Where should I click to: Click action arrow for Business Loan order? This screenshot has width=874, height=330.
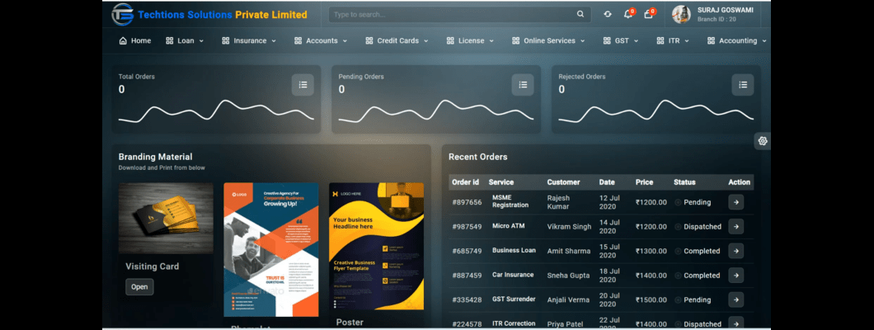tap(735, 251)
